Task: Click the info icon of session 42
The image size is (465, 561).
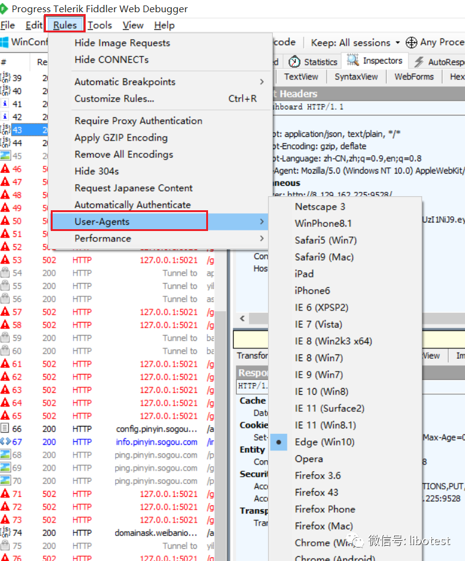Action: pyautogui.click(x=5, y=117)
